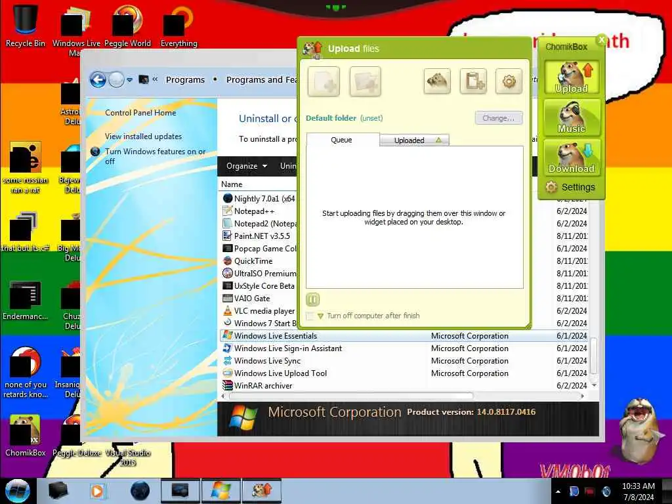Click the hamster desktop widget
Screen dimensions: 672x504
tap(640, 430)
